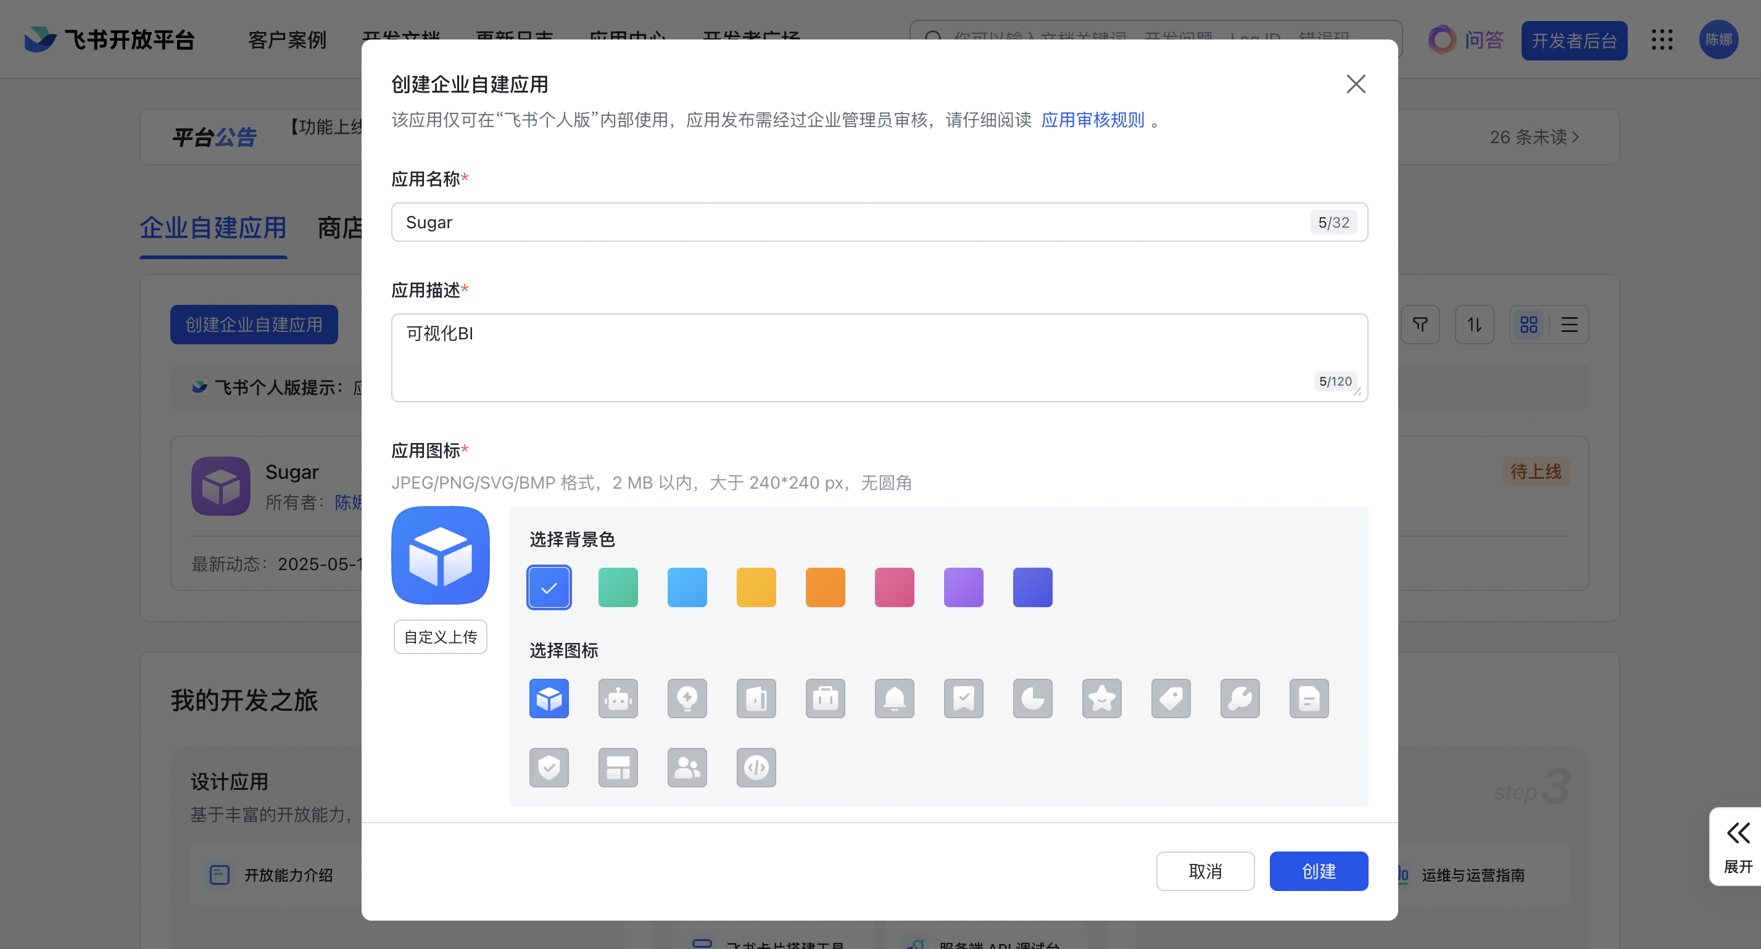Open the 26 条未读 announcements
This screenshot has height=949, width=1761.
[x=1534, y=138]
